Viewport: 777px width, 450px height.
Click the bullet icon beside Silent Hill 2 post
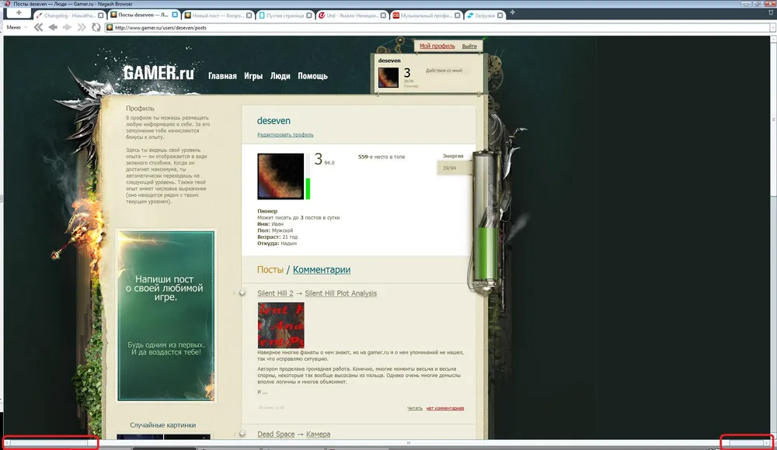click(x=242, y=293)
